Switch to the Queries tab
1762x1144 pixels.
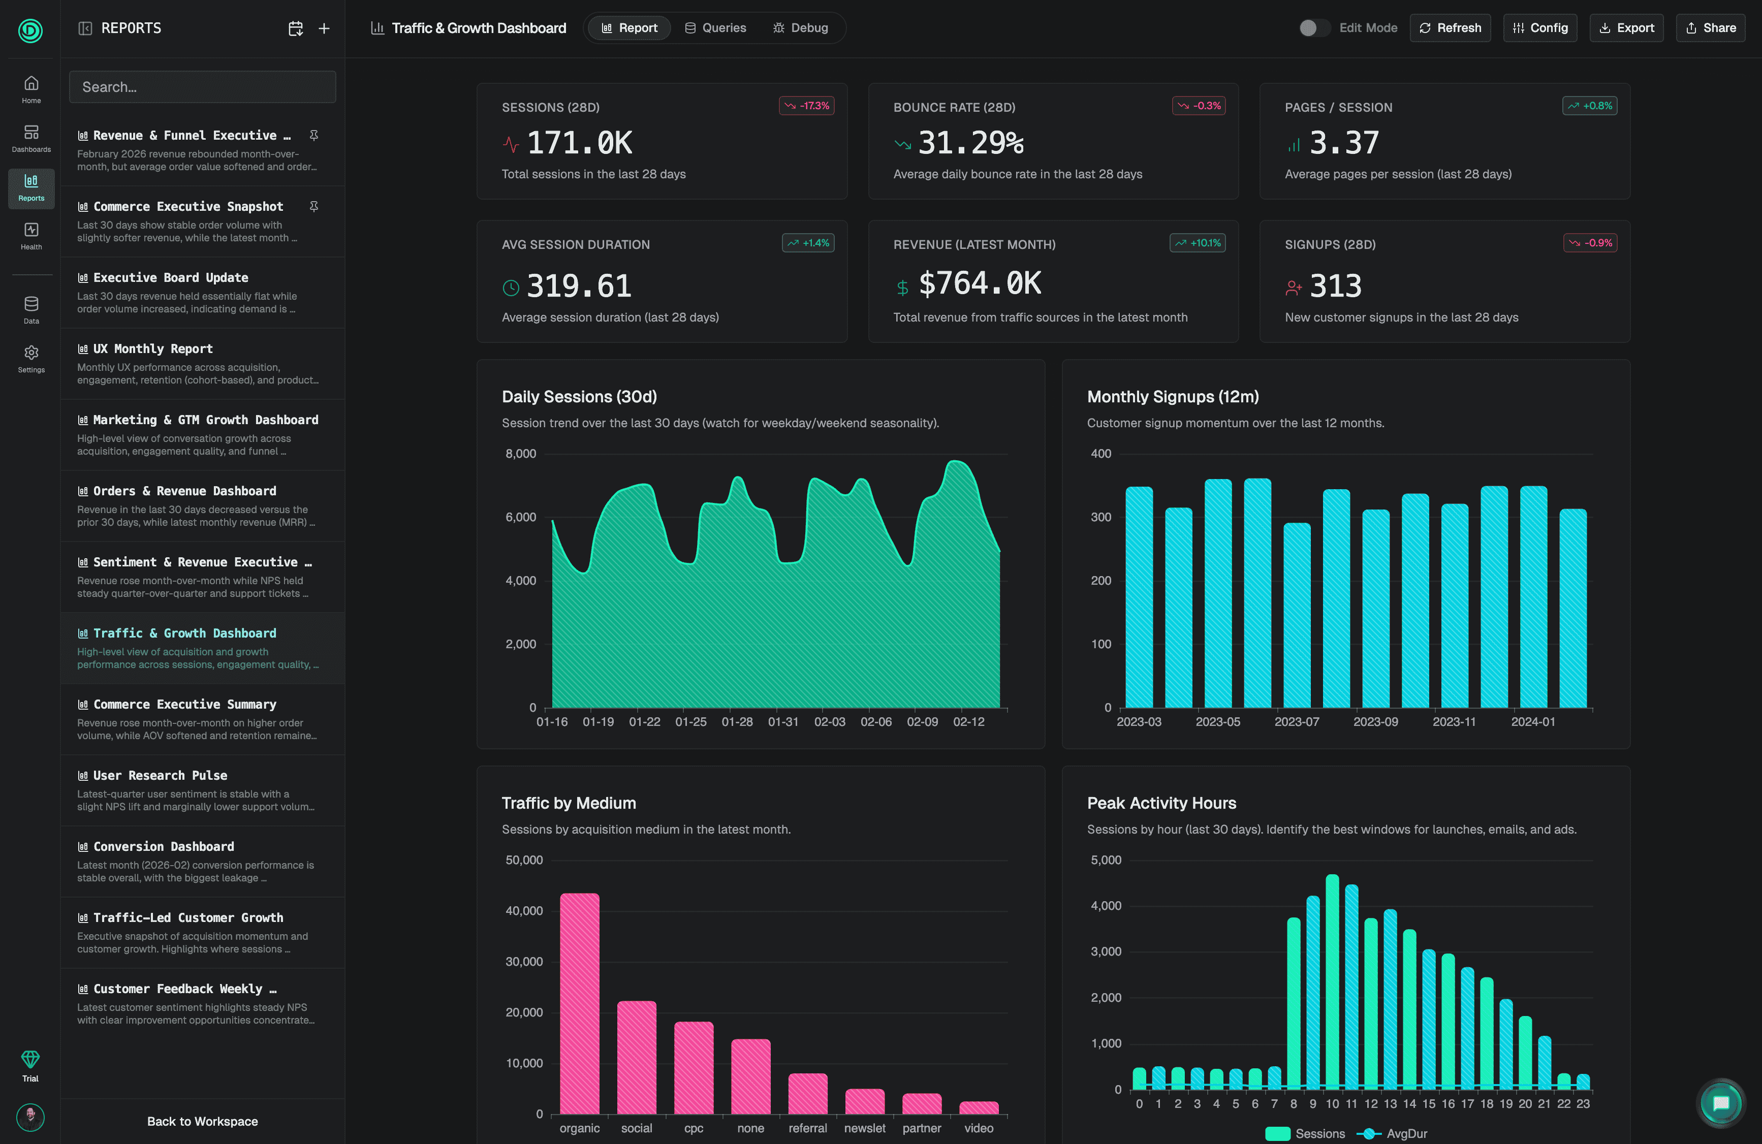[x=715, y=28]
